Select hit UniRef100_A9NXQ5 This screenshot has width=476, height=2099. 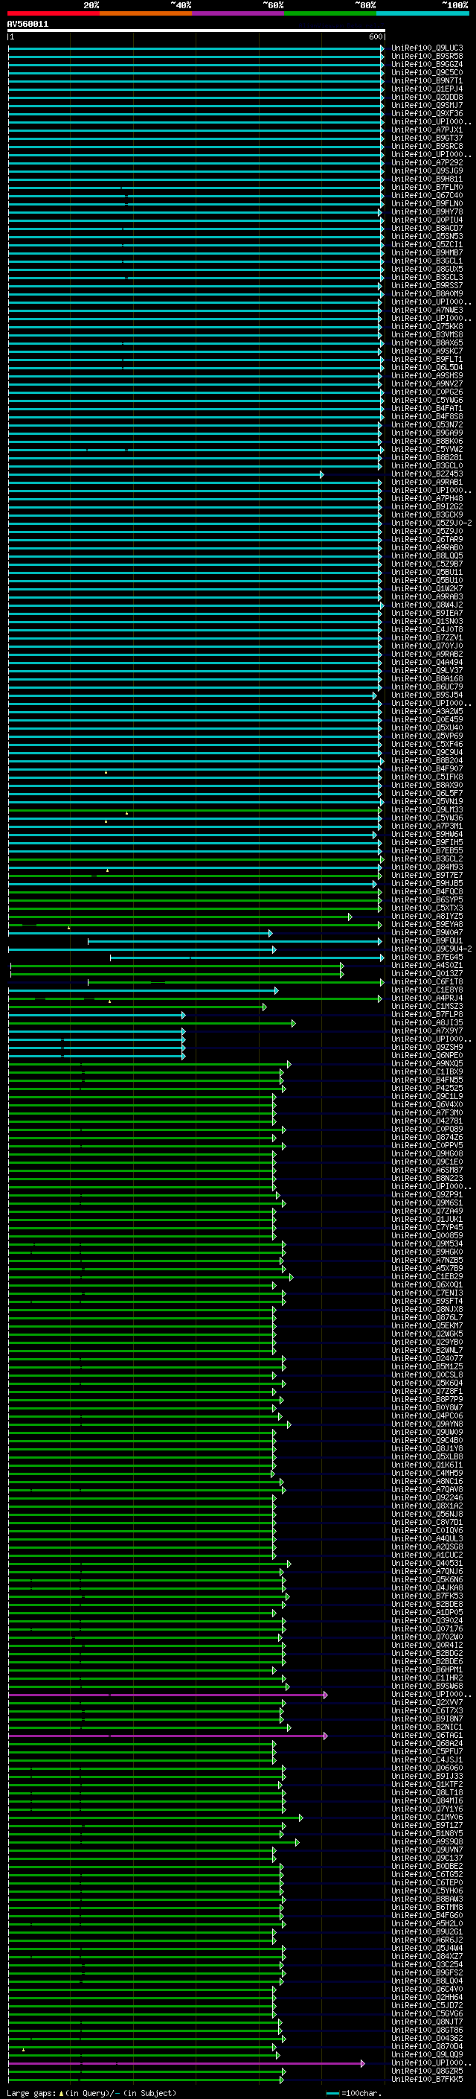click(x=426, y=1064)
